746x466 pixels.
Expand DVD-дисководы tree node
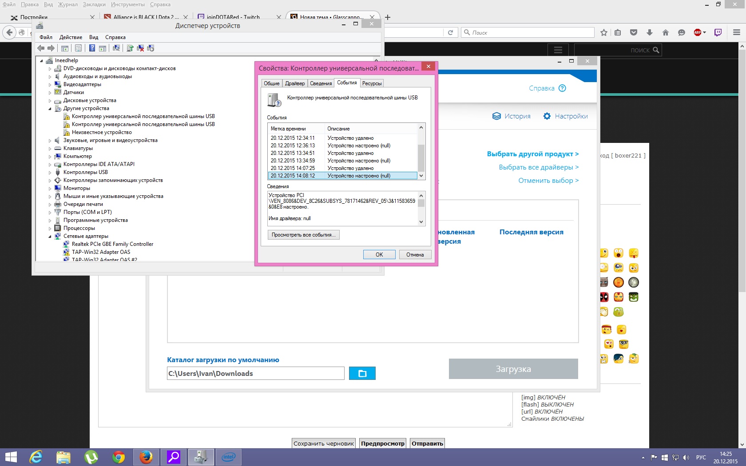coord(50,69)
